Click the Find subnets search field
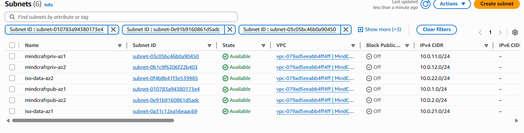The height and width of the screenshot is (133, 524). coord(121,17)
